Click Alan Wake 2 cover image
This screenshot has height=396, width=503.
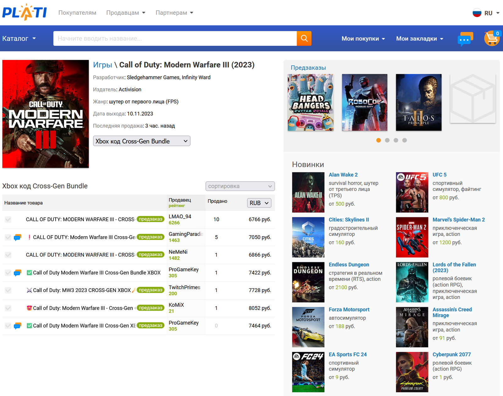tap(308, 192)
